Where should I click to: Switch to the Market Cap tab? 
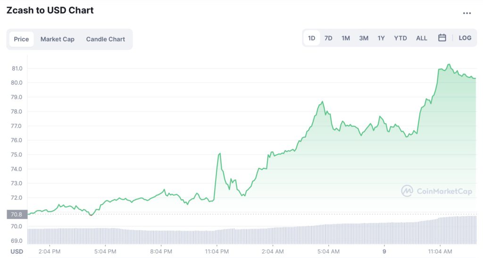[58, 39]
